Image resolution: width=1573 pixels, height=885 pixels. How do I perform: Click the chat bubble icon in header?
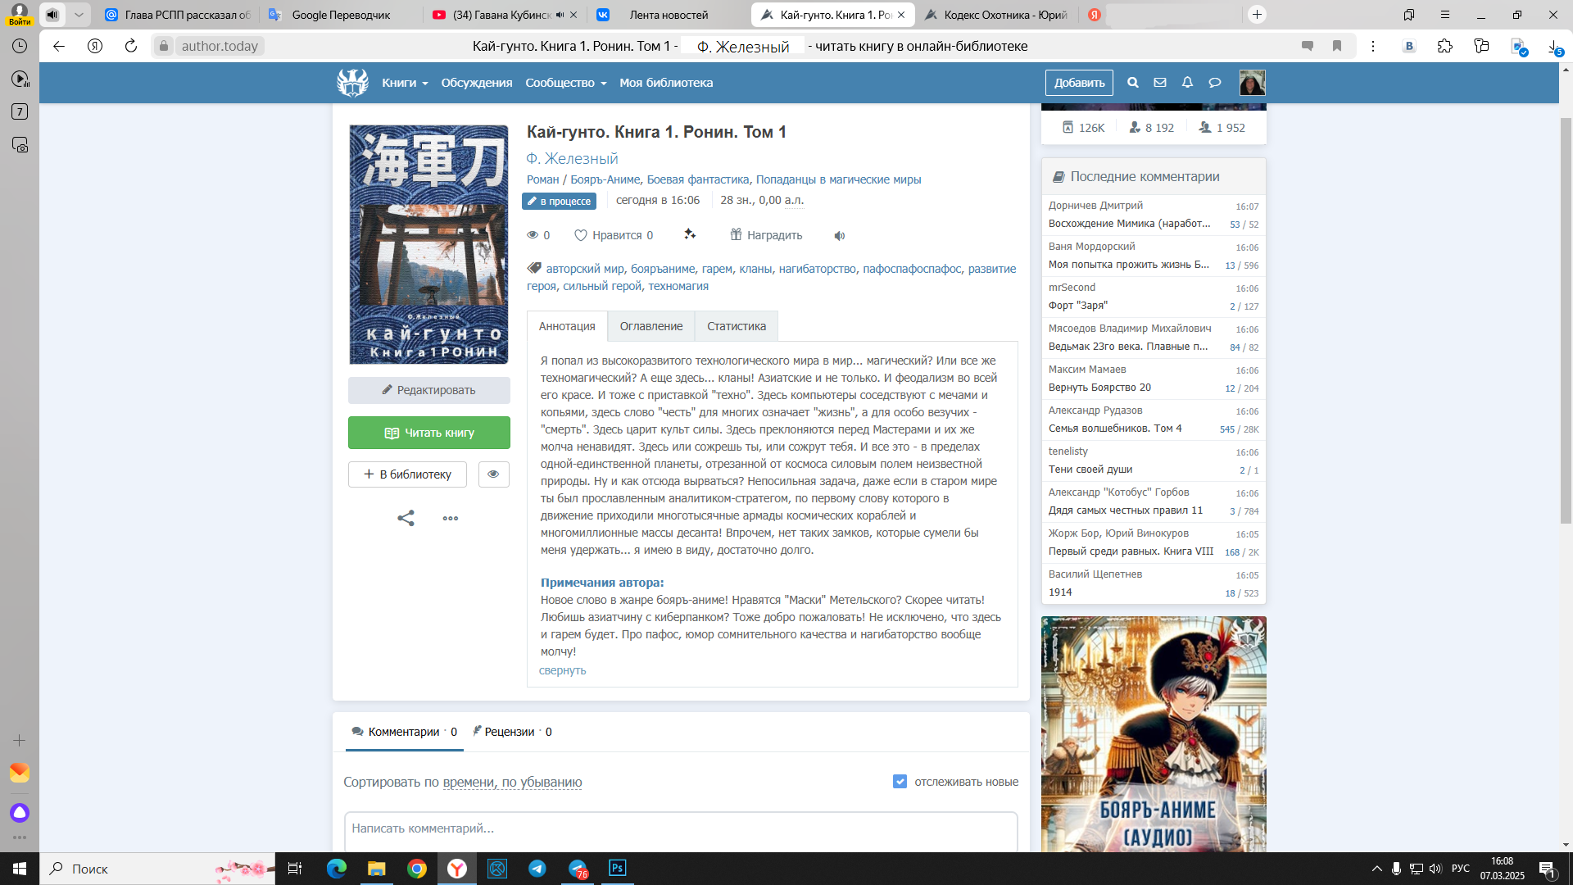coord(1215,83)
